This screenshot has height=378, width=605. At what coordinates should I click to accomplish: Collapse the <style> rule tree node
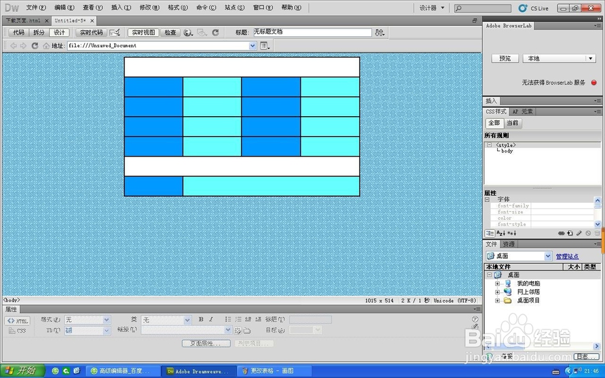pos(489,145)
